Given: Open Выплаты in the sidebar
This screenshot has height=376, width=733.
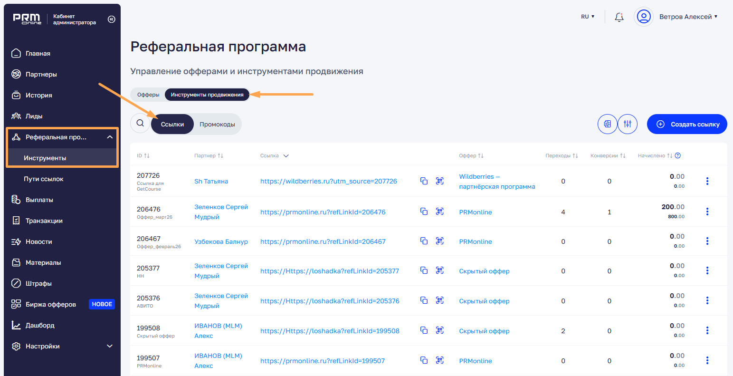Looking at the screenshot, I should (39, 200).
